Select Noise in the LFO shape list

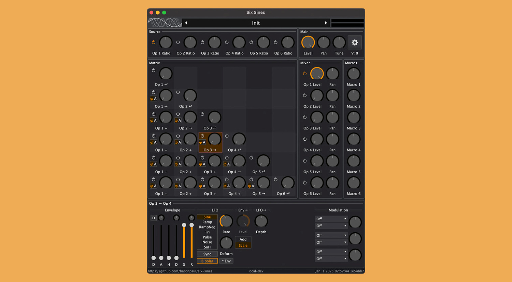click(x=207, y=242)
